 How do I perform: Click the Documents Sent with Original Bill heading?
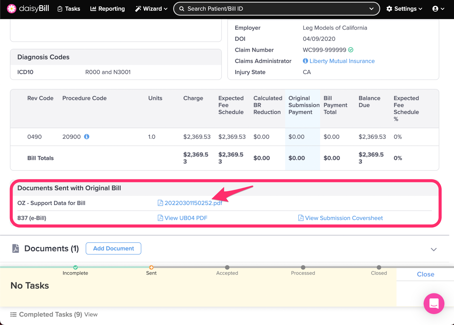pyautogui.click(x=69, y=188)
